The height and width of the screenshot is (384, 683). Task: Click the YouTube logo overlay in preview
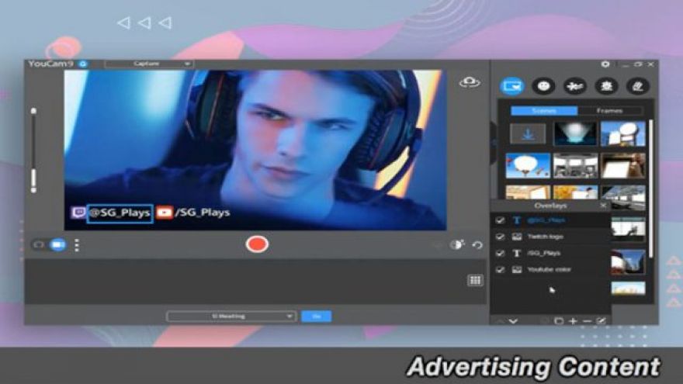[x=165, y=213]
